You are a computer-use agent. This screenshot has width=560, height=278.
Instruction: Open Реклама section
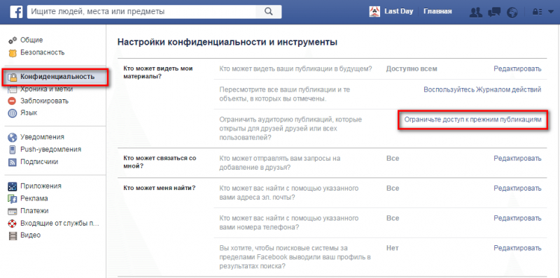click(x=34, y=198)
